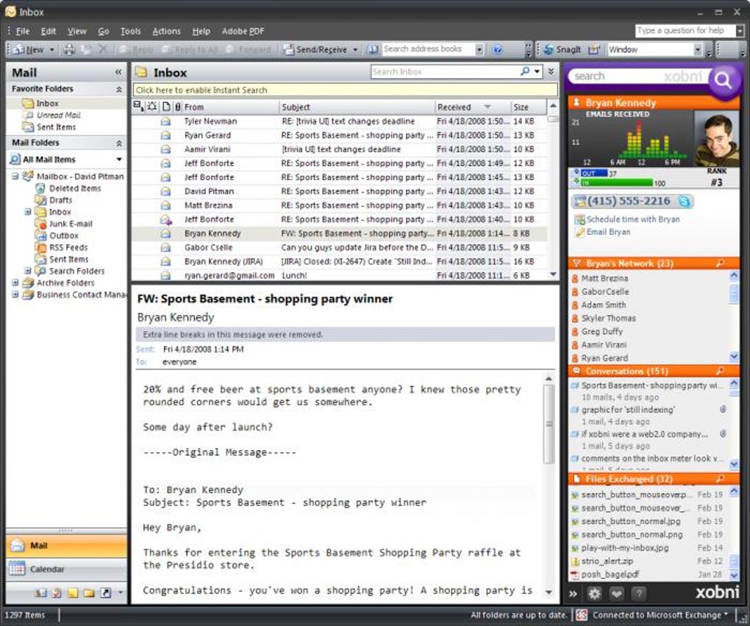Open email from Gabor Cselle
The image size is (750, 626).
pyautogui.click(x=340, y=247)
